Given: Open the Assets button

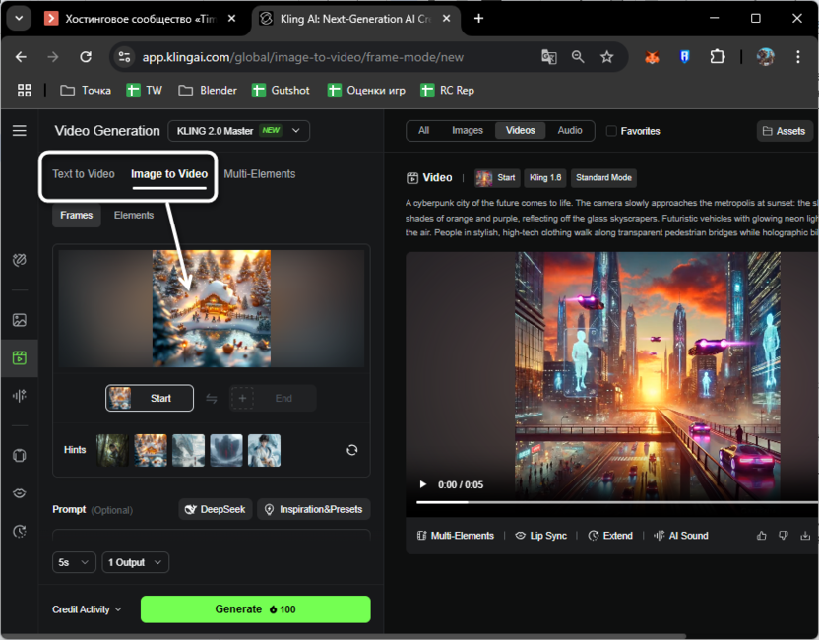Looking at the screenshot, I should coord(784,131).
